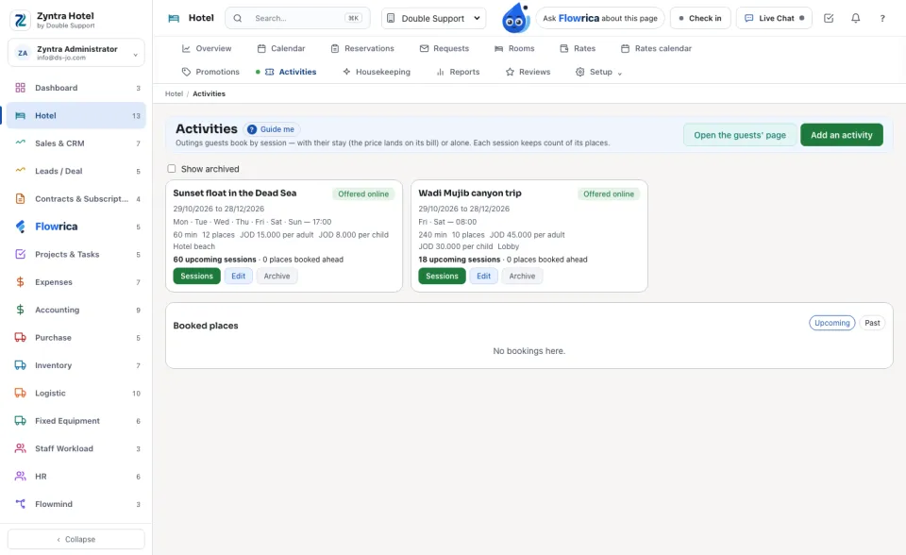
Task: Switch booked places to Past
Action: (x=872, y=323)
